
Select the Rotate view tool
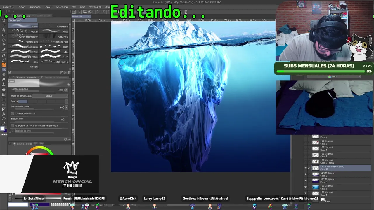click(x=4, y=25)
